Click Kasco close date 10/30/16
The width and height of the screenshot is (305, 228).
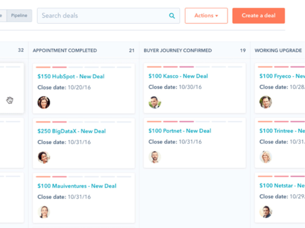190,87
